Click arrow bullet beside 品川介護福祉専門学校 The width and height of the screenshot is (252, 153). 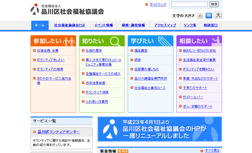pyautogui.click(x=132, y=78)
